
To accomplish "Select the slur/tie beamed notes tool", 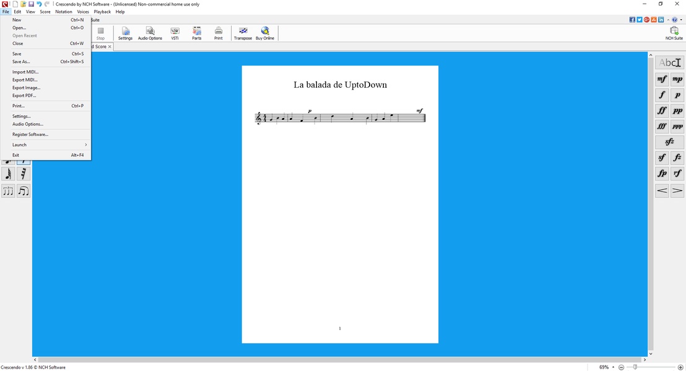I will click(x=23, y=191).
